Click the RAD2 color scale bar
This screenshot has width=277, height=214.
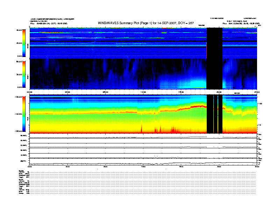pos(24,43)
